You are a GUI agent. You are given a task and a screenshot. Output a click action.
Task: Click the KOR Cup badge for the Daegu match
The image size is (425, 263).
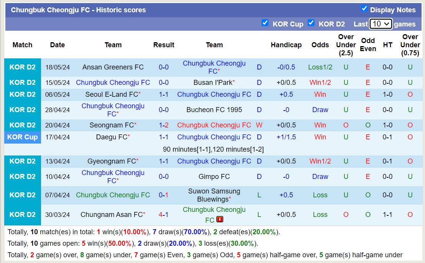tap(22, 137)
